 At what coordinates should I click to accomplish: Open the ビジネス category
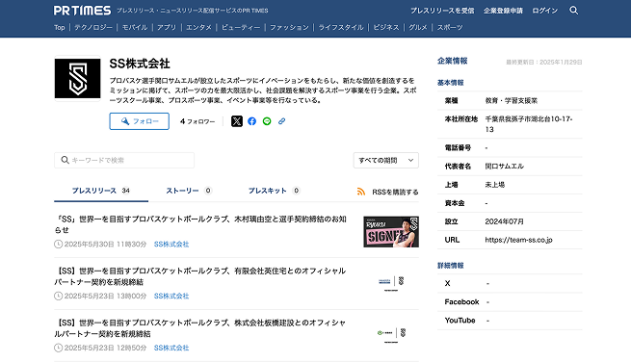pyautogui.click(x=386, y=27)
